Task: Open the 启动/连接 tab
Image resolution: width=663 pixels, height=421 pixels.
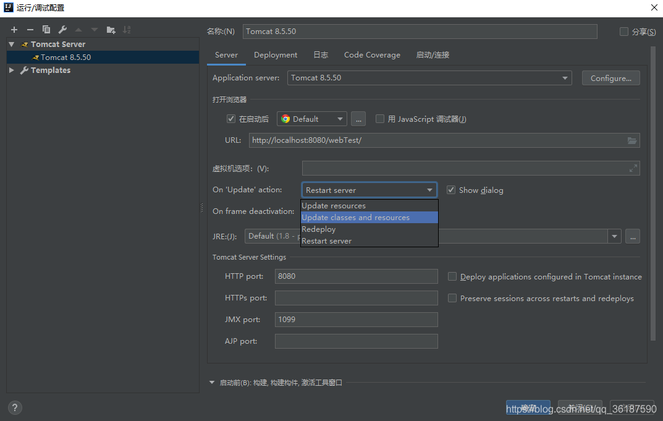Action: [433, 55]
